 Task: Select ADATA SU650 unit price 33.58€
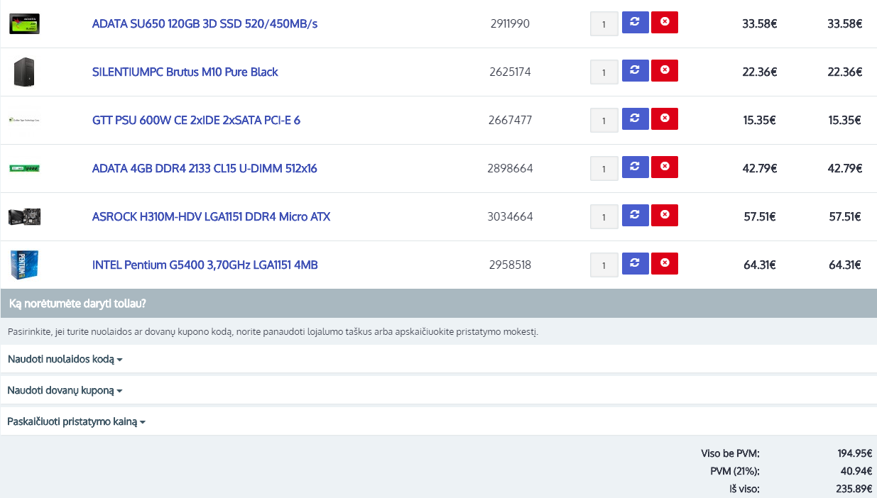point(760,23)
